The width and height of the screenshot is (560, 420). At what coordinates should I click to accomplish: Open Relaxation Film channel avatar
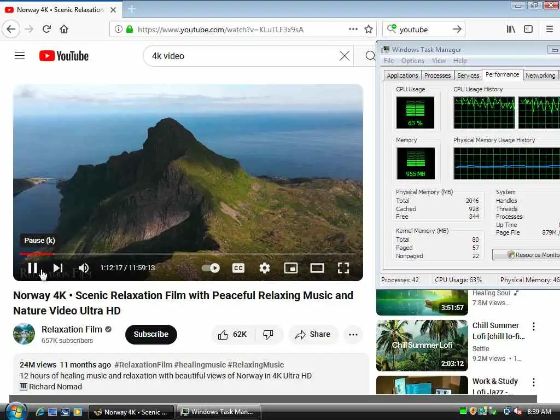24,334
